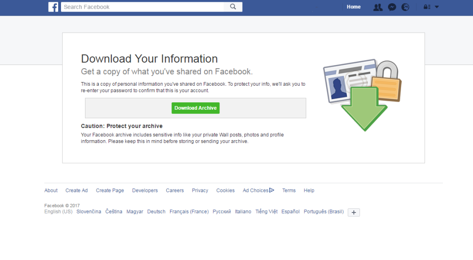473x260 pixels.
Task: Open the Notifications globe icon
Action: pyautogui.click(x=406, y=7)
